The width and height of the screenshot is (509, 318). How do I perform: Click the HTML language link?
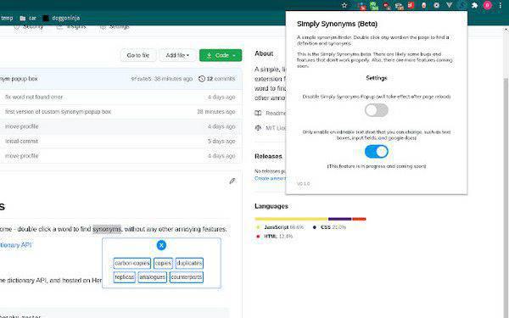(x=278, y=237)
